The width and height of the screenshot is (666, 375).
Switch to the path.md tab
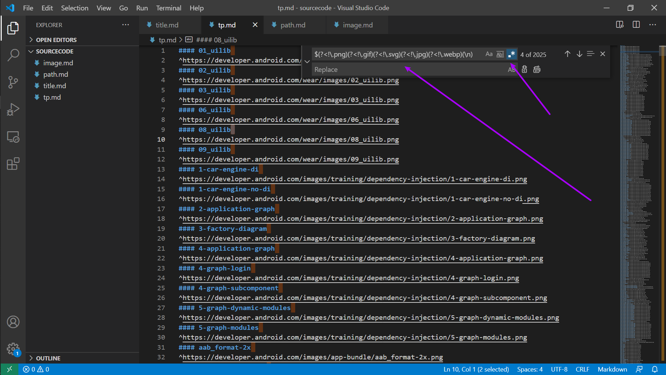point(293,25)
